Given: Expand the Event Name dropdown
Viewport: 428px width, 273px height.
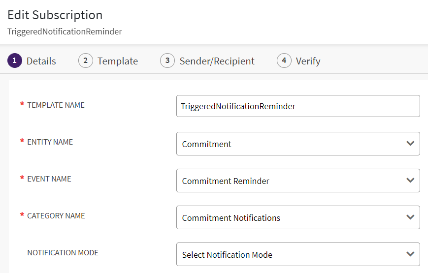Looking at the screenshot, I should coord(291,181).
